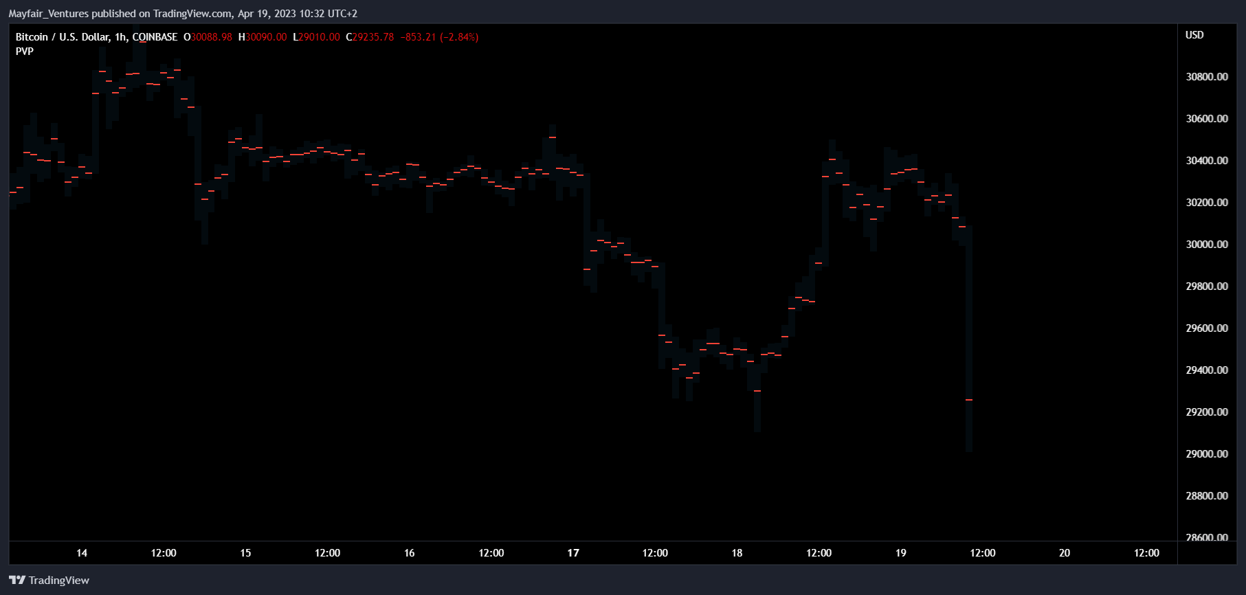Click the 30200.00 price axis label
Screen dimensions: 1246x595
(x=1207, y=203)
